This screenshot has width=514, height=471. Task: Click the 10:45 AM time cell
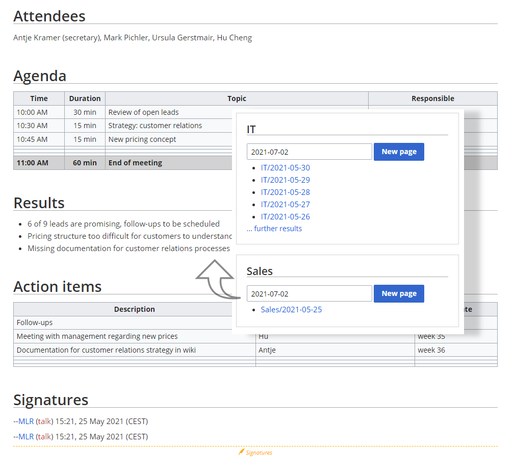click(x=39, y=139)
